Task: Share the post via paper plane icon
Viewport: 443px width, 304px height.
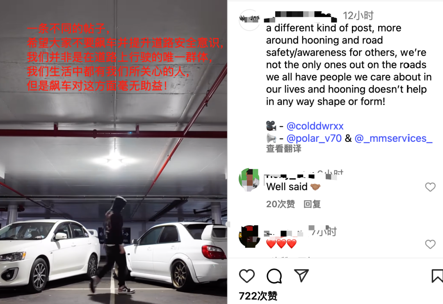Action: pos(301,275)
